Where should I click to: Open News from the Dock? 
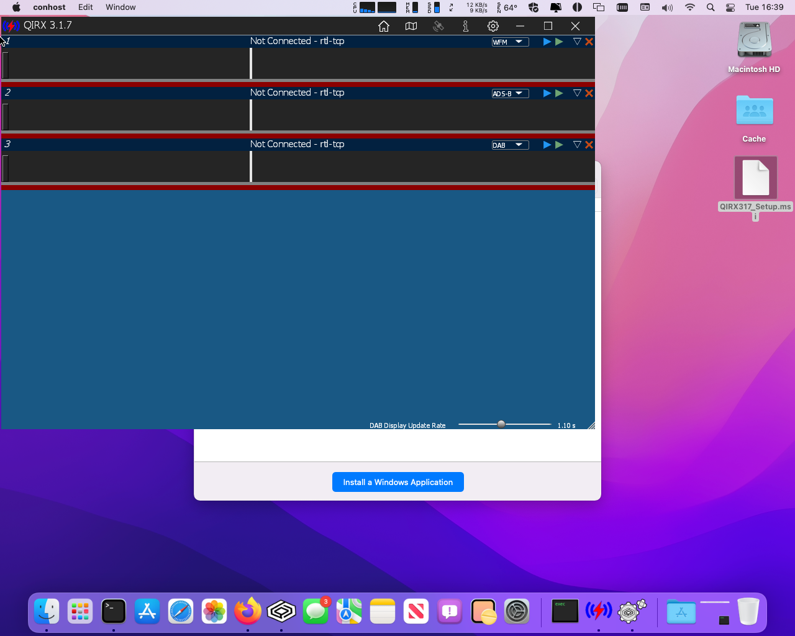tap(416, 612)
